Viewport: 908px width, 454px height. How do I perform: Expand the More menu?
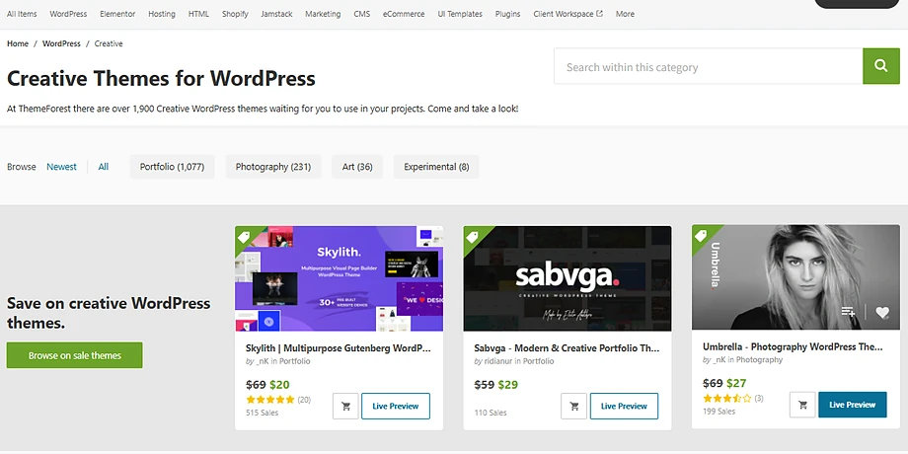point(625,14)
